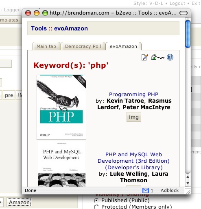Click the window resize grip corner
201x209 pixels.
(x=188, y=191)
